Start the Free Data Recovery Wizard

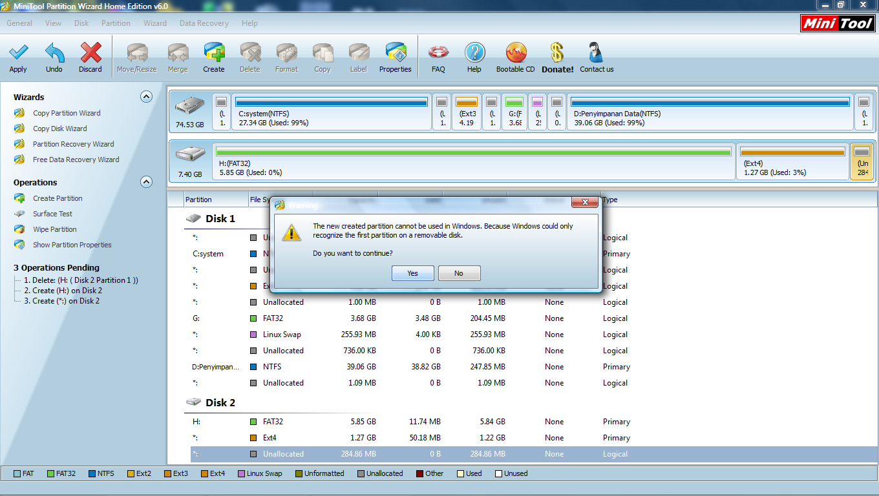(x=76, y=160)
